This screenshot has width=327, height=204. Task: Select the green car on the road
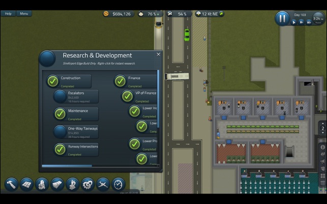click(x=187, y=35)
